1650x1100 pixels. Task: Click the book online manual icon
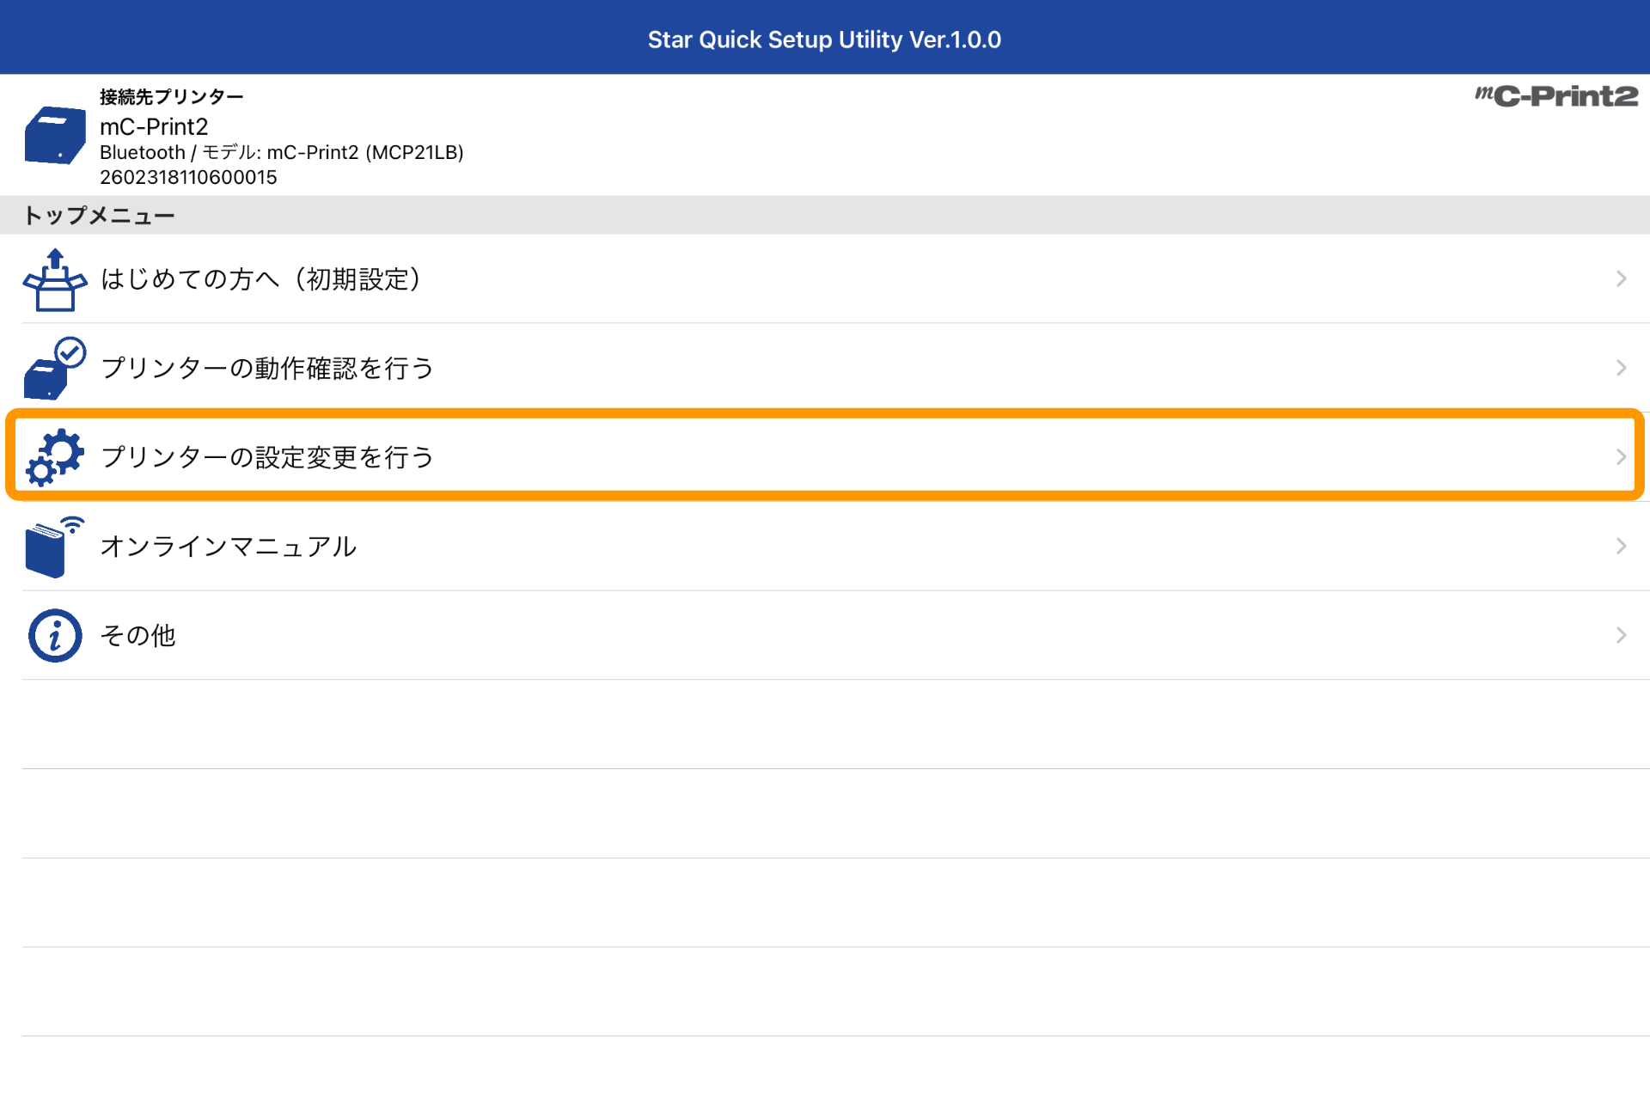(x=54, y=547)
